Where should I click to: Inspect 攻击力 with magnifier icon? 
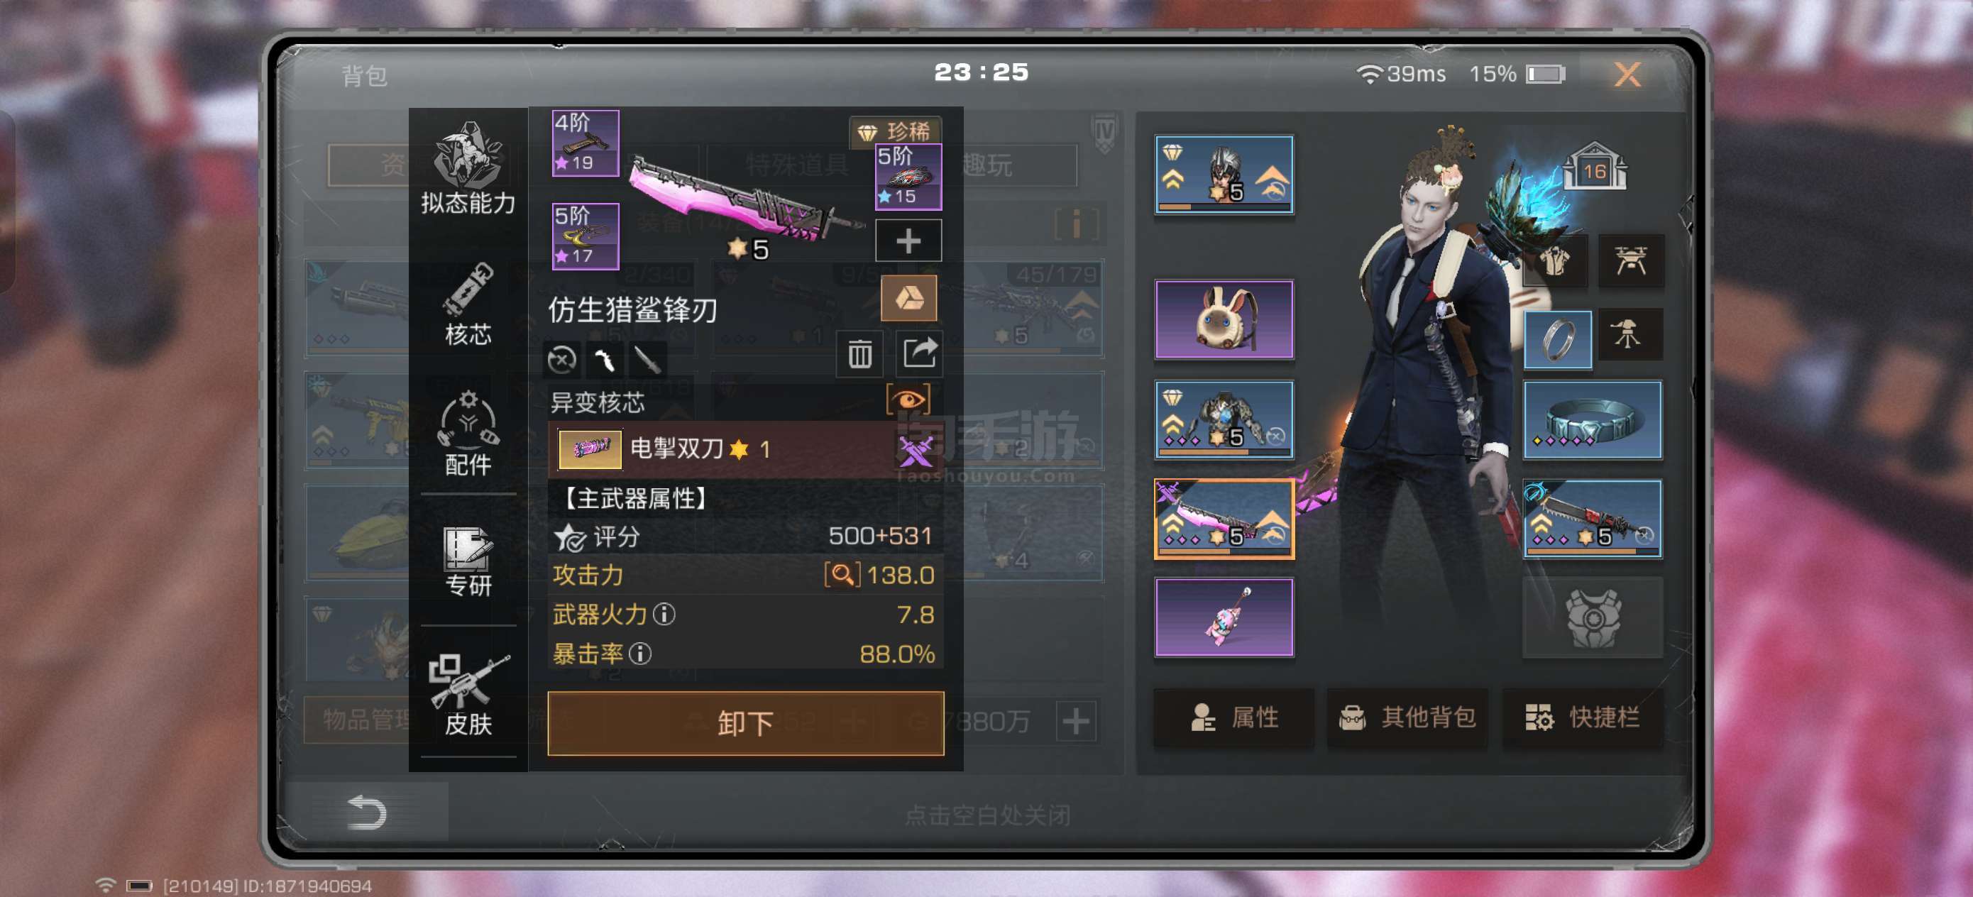pos(842,575)
